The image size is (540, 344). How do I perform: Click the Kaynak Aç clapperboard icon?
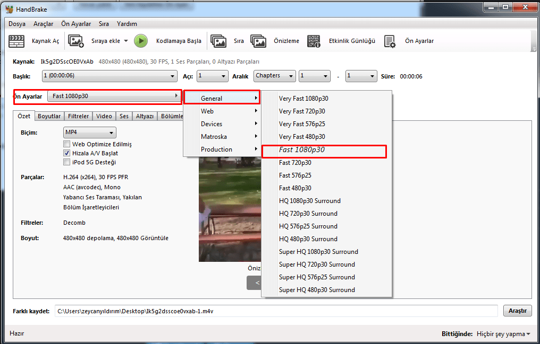16,41
